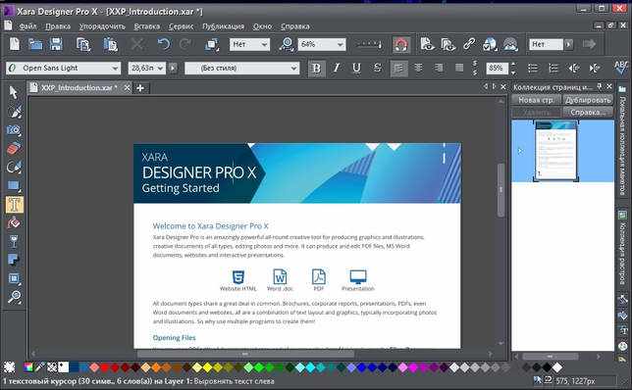Screen dimensions: 632x390
Task: Select the Eraser tool
Action: pos(14,149)
